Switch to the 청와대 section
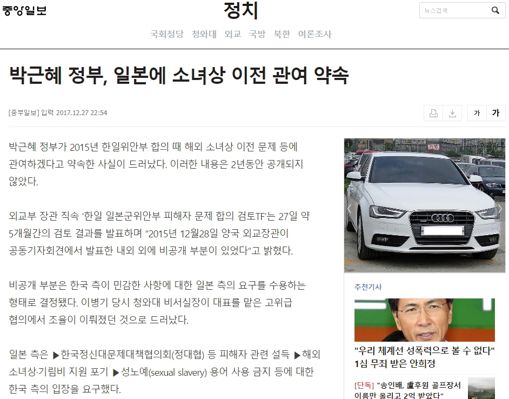 [x=204, y=34]
